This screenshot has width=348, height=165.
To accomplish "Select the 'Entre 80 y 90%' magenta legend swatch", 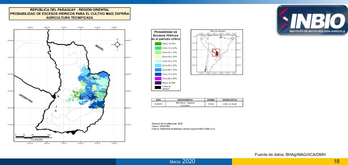I will pos(157,78).
